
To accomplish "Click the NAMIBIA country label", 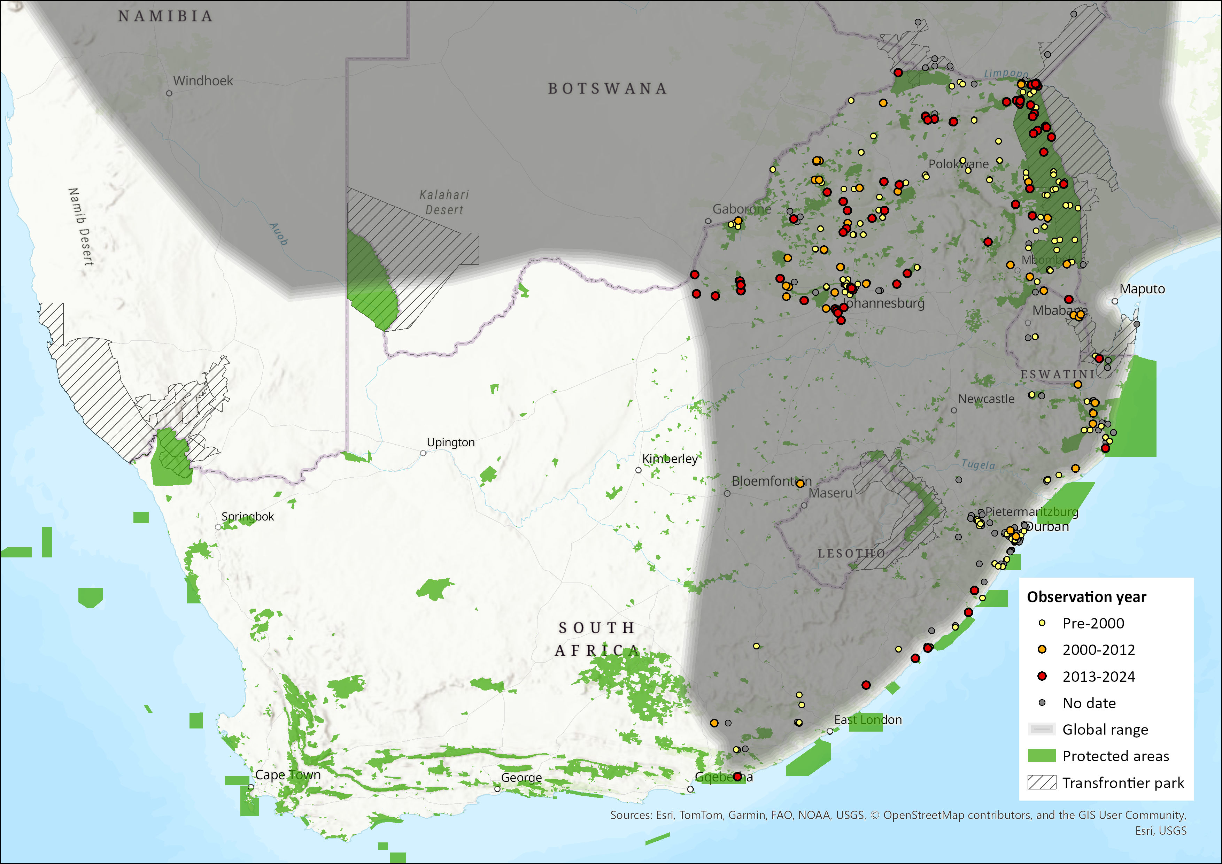I will [165, 16].
